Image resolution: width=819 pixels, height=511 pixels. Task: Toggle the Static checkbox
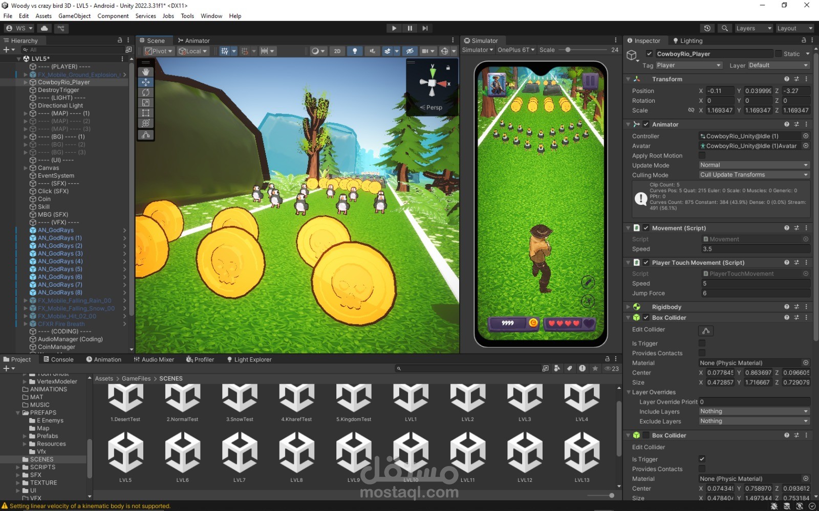click(779, 54)
